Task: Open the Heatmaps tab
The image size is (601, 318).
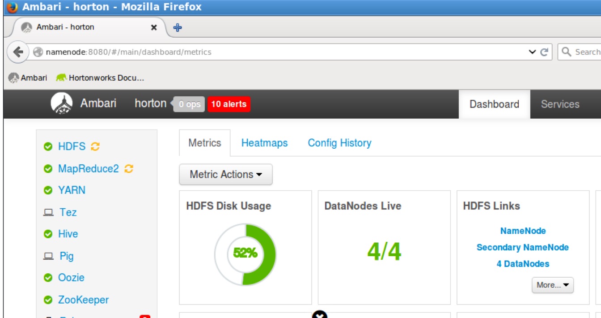Action: tap(264, 142)
